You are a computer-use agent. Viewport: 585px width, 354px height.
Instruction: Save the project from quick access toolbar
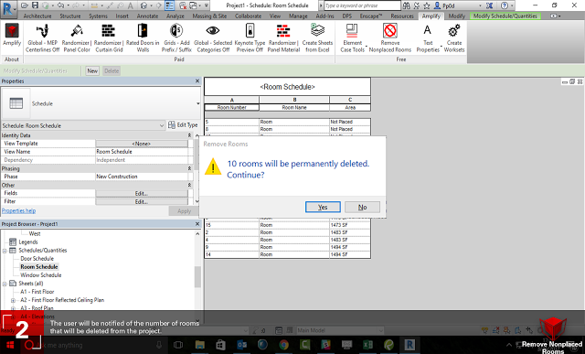(x=35, y=5)
